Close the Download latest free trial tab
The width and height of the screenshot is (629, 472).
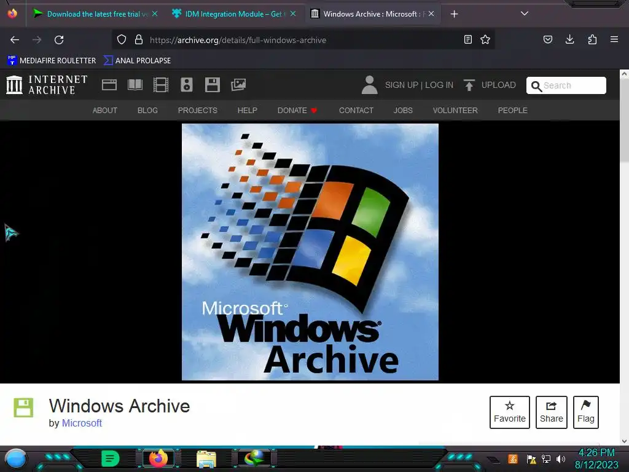coord(155,14)
